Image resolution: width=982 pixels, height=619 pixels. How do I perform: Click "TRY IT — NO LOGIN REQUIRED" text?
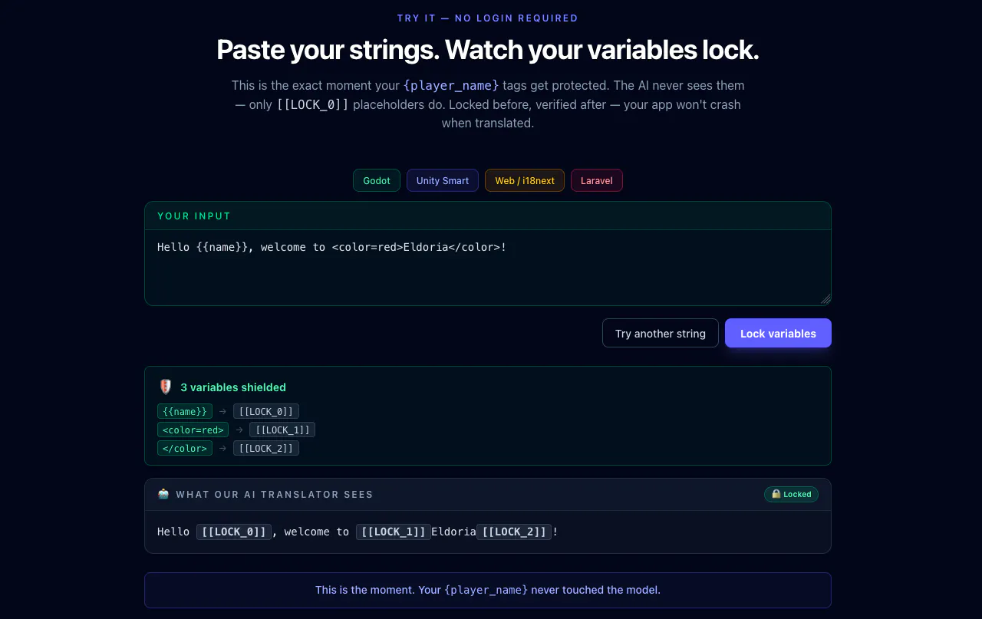[488, 18]
